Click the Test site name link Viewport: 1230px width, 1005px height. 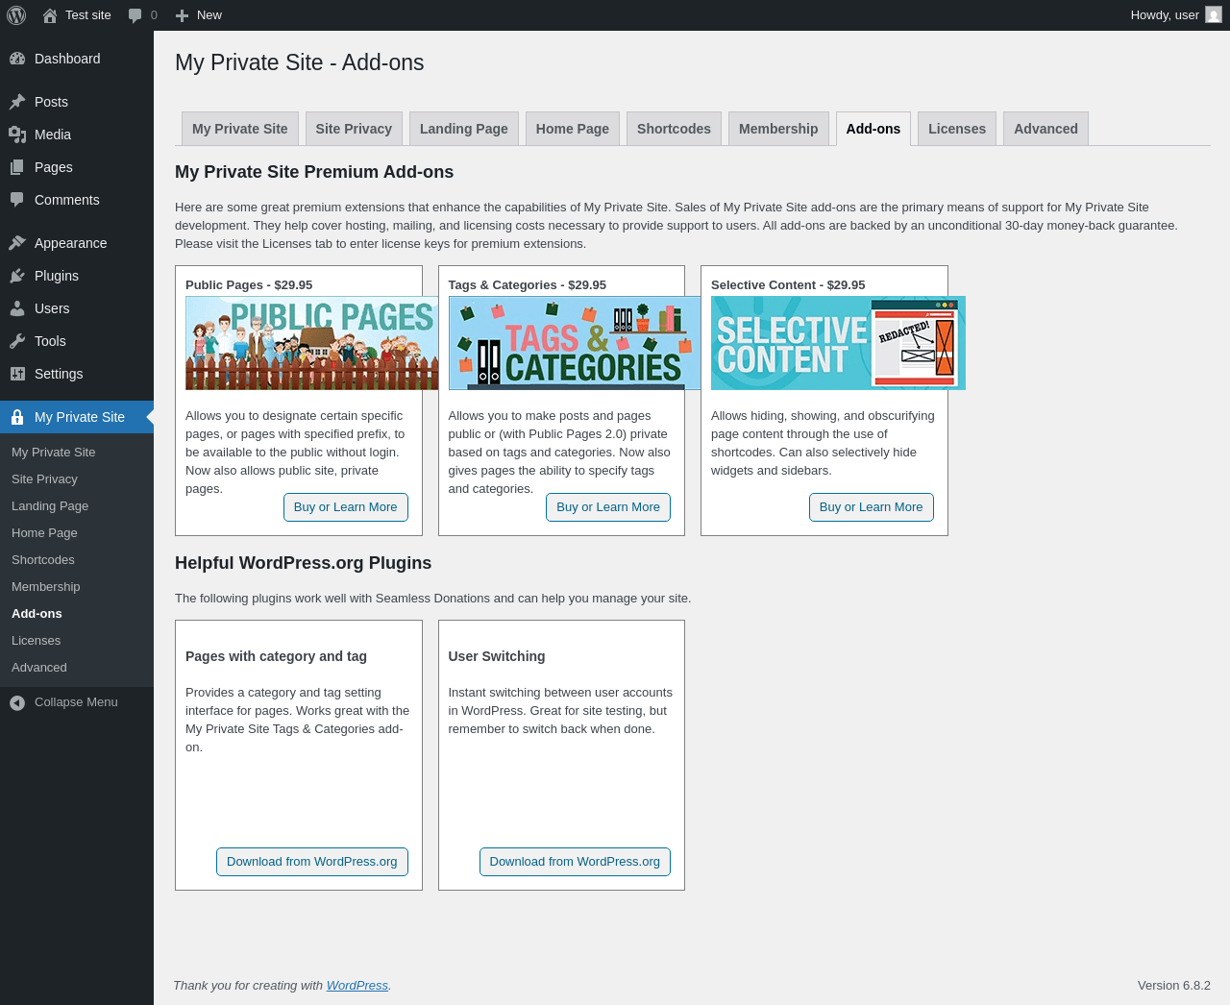point(88,15)
